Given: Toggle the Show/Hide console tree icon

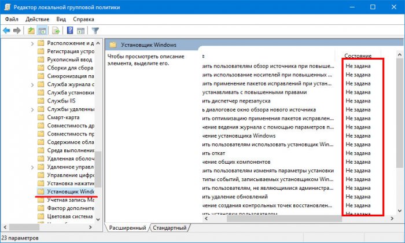Looking at the screenshot, I should click(x=42, y=31).
